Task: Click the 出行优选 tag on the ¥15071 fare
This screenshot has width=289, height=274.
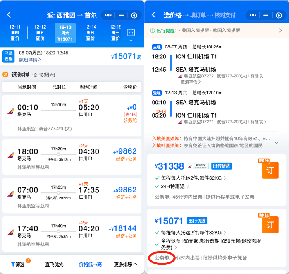Action: (x=197, y=221)
